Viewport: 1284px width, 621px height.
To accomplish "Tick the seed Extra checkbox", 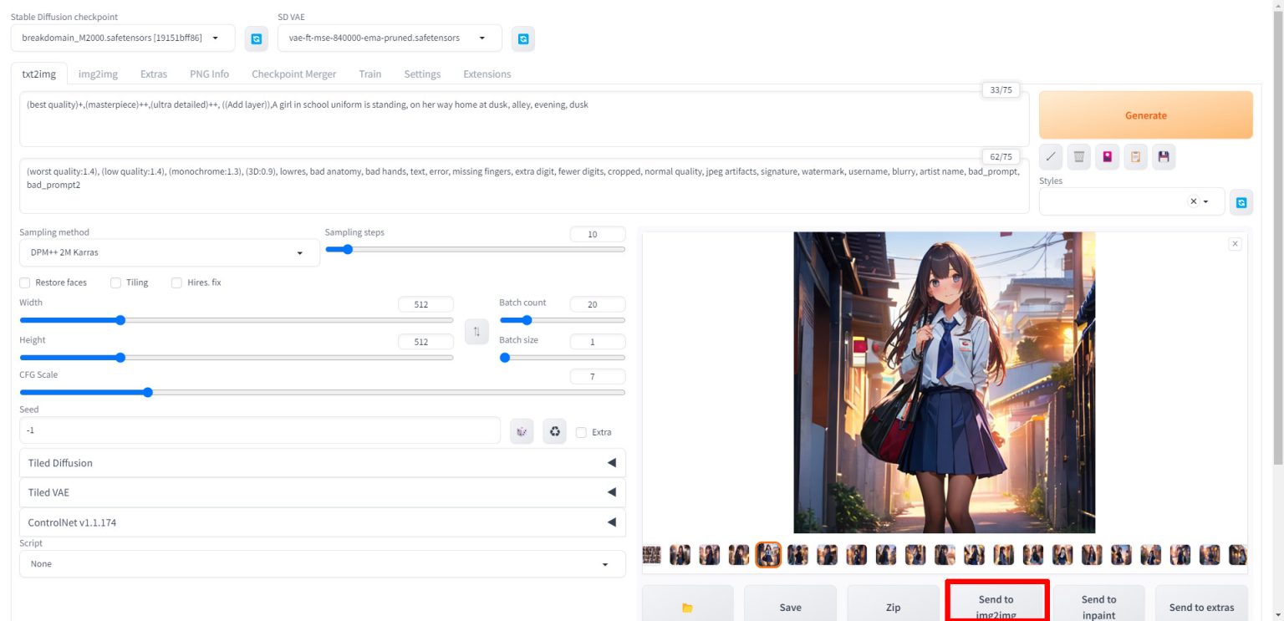I will (582, 432).
